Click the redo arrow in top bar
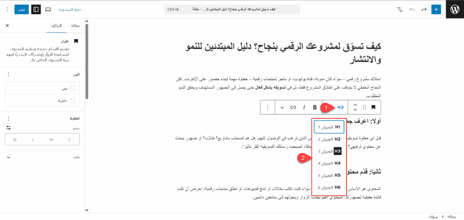464x220 pixels. 424,10
